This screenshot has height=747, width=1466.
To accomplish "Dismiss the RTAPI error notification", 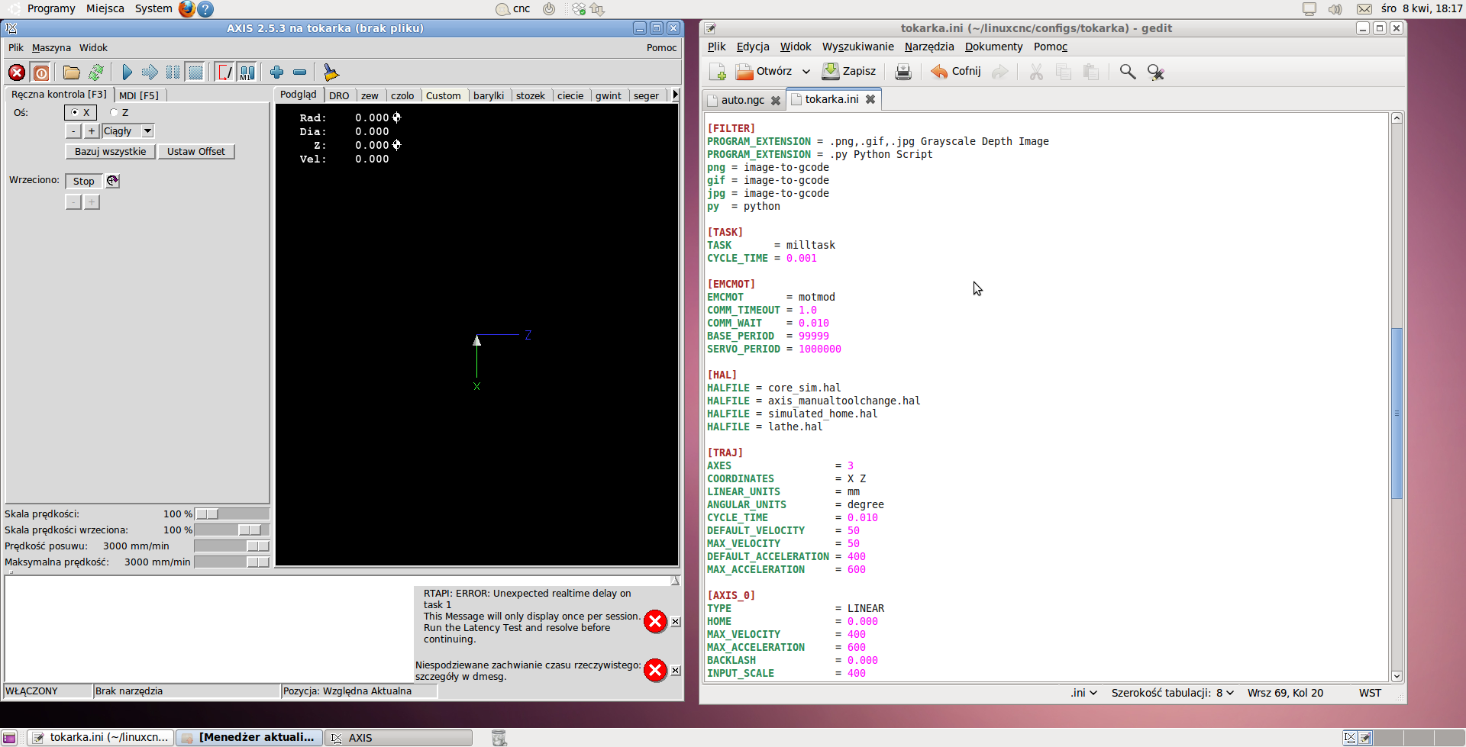I will click(x=676, y=622).
